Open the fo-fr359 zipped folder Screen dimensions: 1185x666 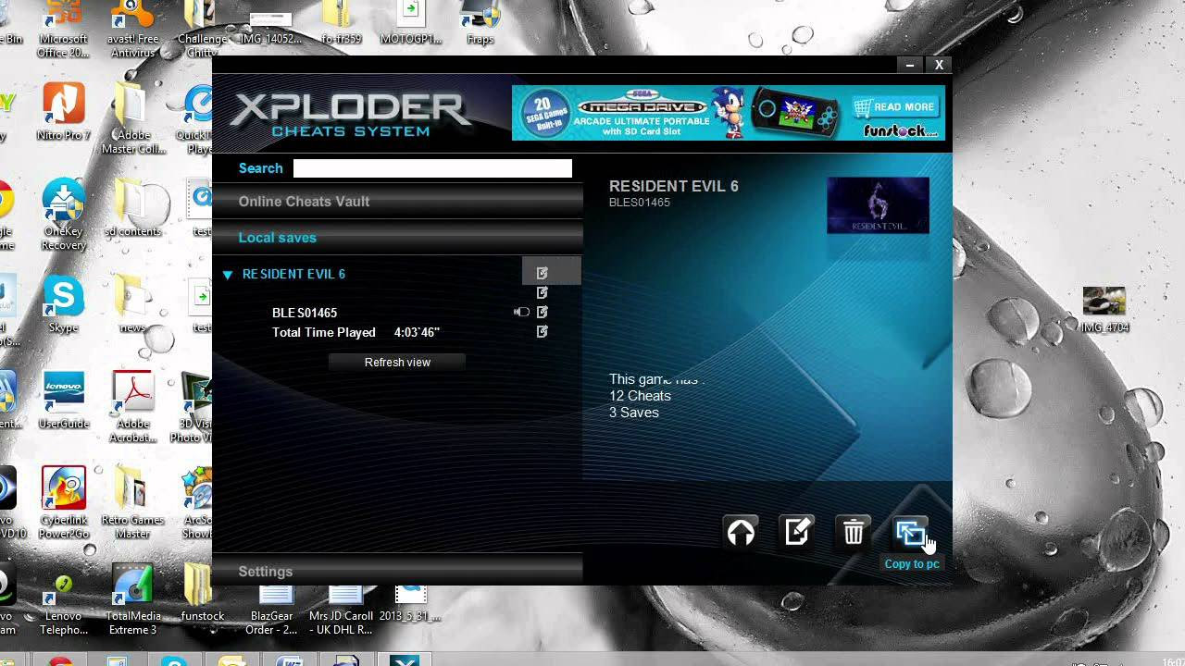tap(341, 23)
